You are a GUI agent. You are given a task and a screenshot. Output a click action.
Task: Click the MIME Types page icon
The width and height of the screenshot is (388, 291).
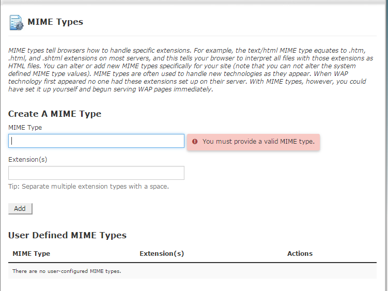(16, 23)
